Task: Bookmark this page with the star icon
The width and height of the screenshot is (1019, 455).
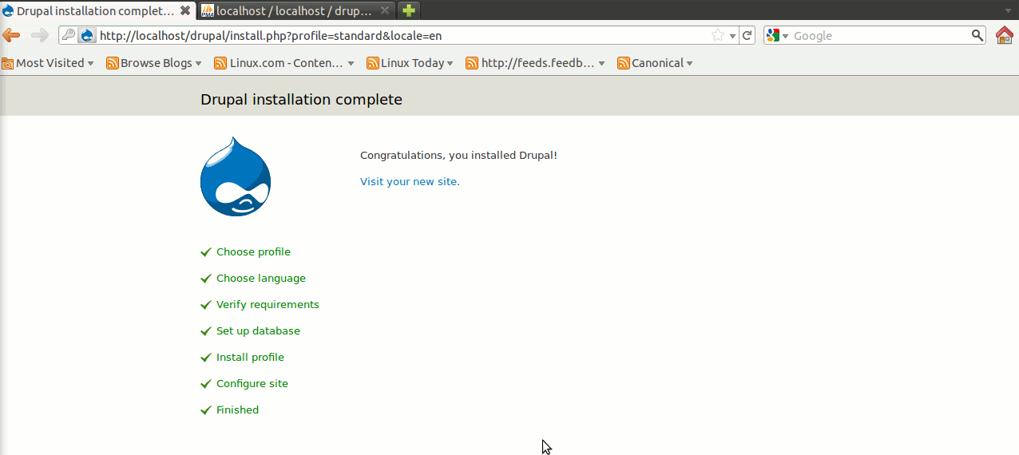Action: click(x=718, y=35)
